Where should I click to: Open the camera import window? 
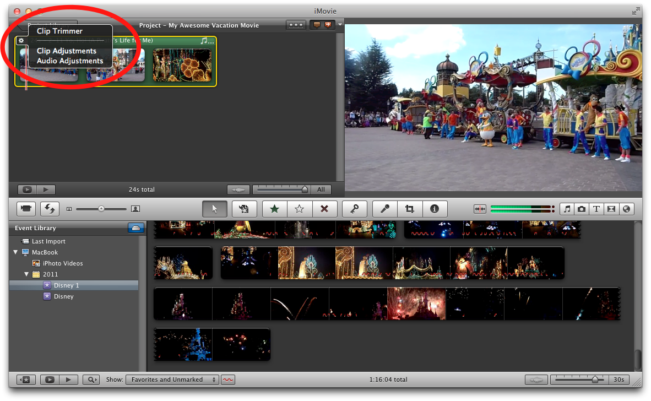coord(26,209)
